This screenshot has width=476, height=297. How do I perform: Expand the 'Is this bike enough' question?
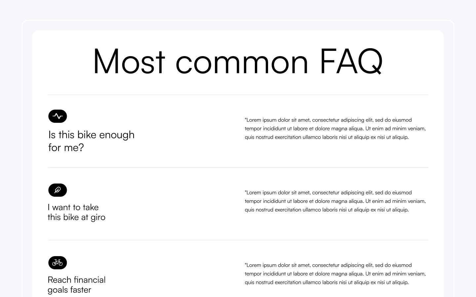point(91,141)
